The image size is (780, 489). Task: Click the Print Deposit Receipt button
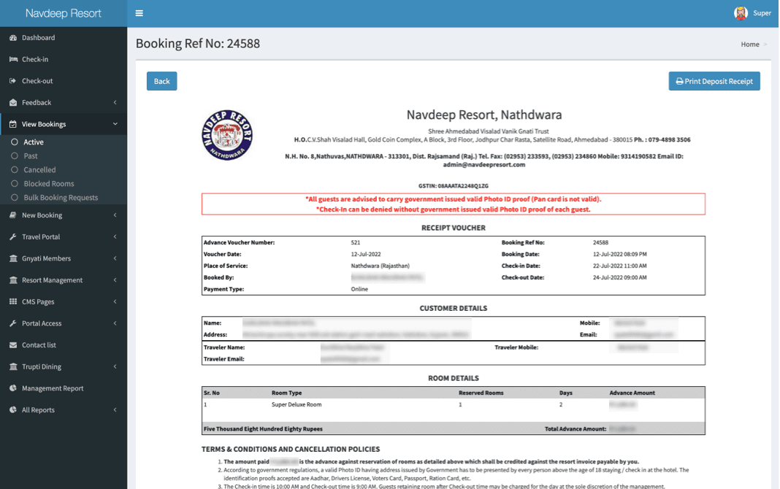point(714,81)
